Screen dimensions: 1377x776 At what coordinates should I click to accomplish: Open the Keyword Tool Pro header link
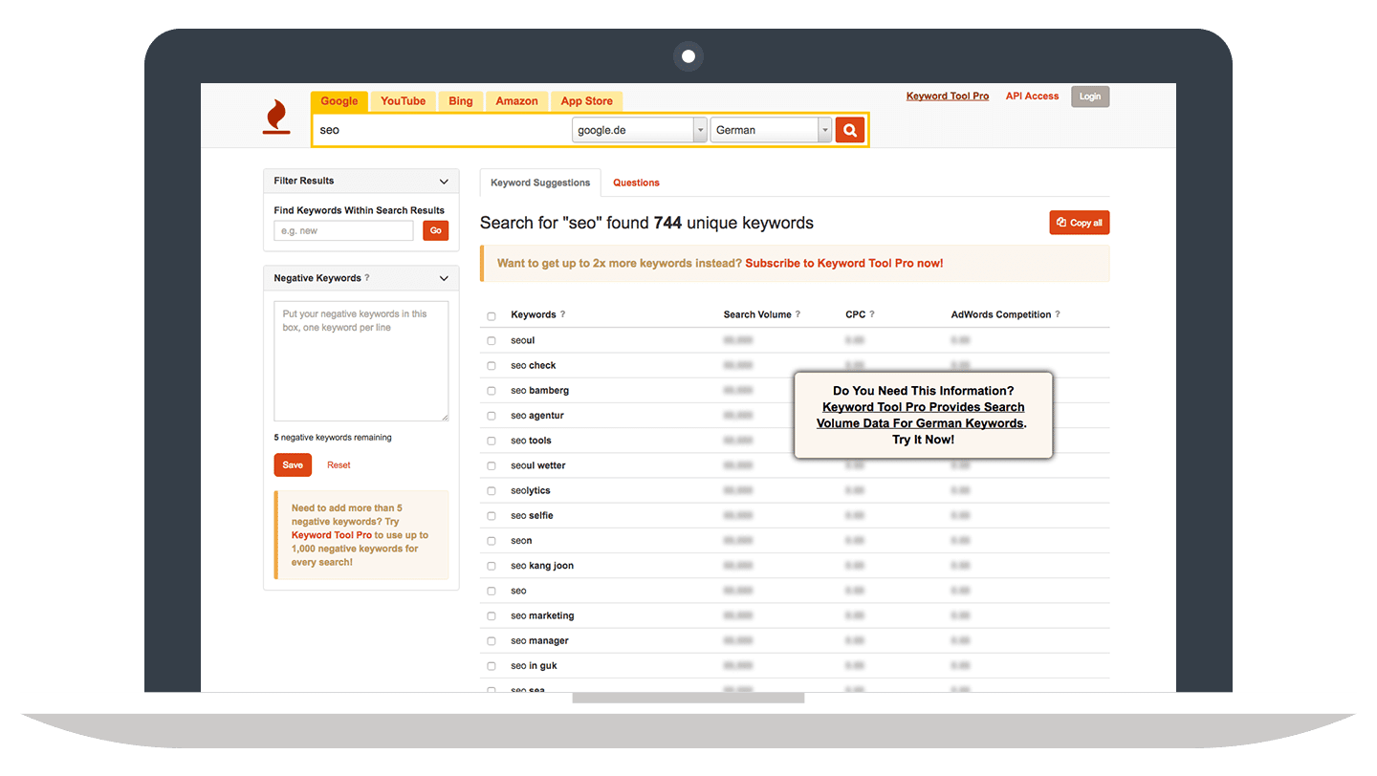(947, 97)
